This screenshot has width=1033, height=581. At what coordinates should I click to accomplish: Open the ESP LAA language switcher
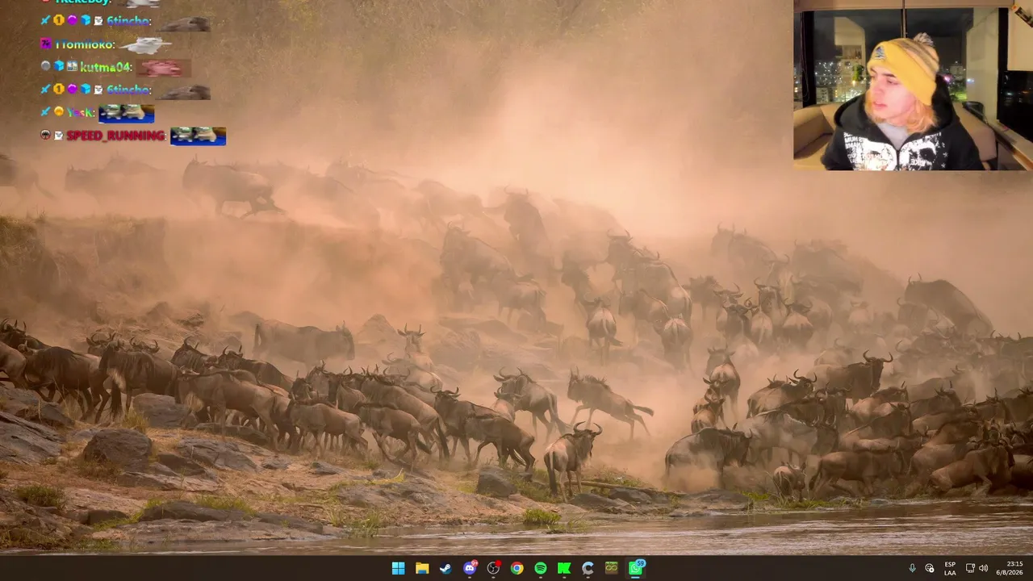[x=950, y=568]
